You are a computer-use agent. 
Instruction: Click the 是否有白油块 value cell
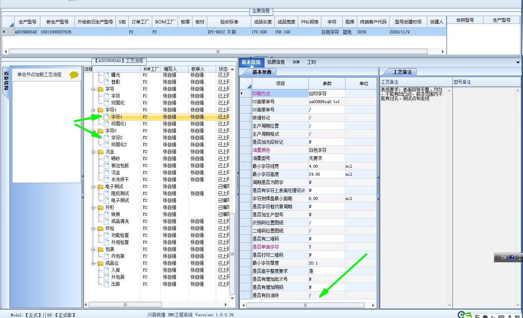pyautogui.click(x=326, y=295)
